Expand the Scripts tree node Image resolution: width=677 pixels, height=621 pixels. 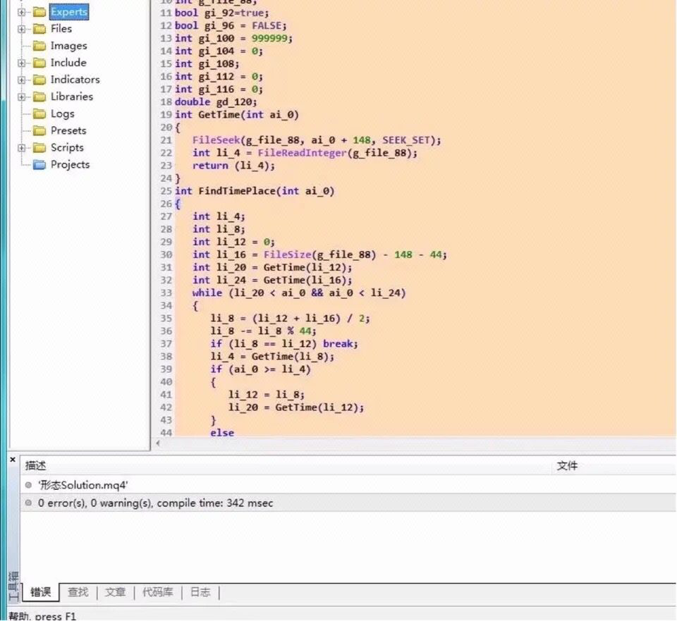[x=20, y=147]
